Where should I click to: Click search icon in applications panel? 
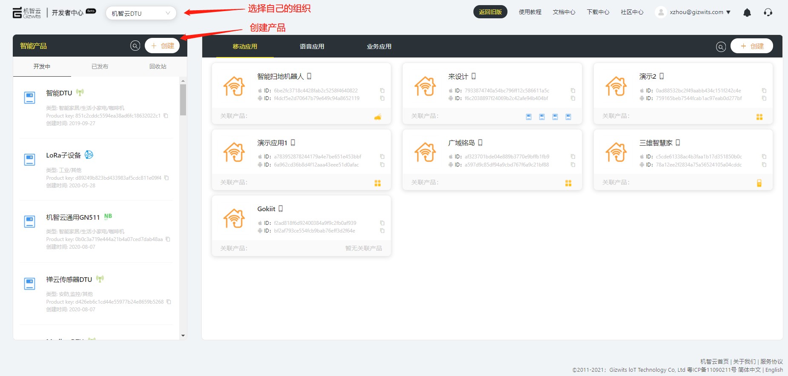[x=721, y=47]
